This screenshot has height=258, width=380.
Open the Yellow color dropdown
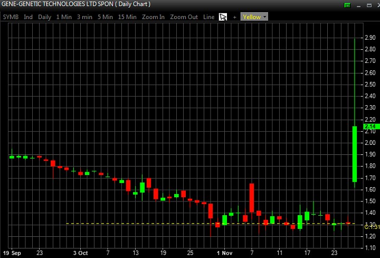(x=254, y=17)
